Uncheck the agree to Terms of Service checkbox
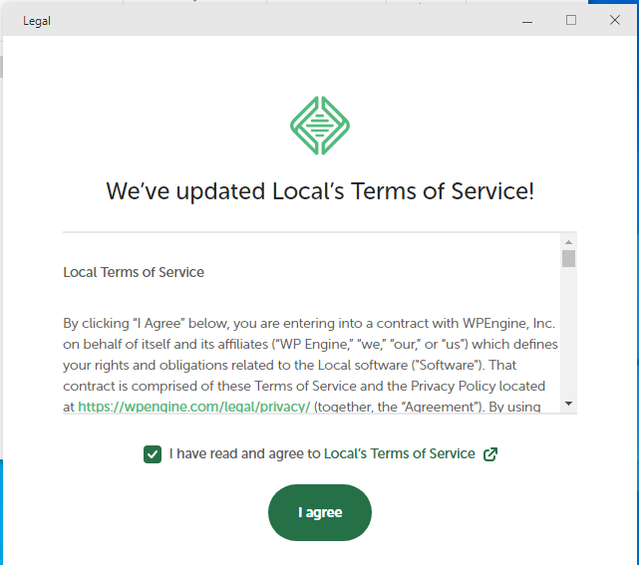Image resolution: width=639 pixels, height=565 pixels. [x=153, y=454]
